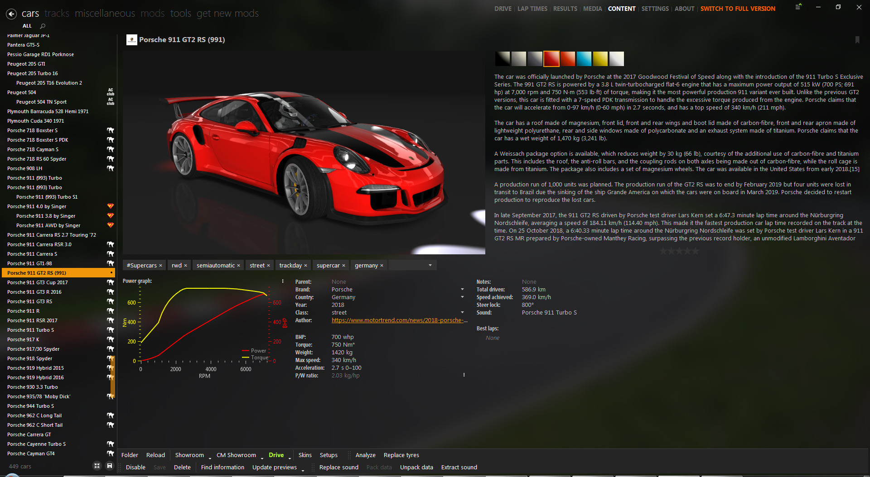Remove the semiautomatic tag
The height and width of the screenshot is (477, 870).
point(238,266)
